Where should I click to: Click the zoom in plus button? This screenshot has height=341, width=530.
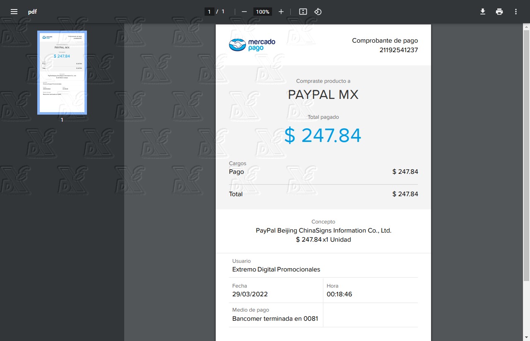[x=281, y=12]
